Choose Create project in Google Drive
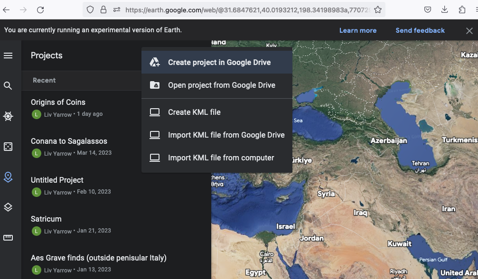478x279 pixels. coord(219,63)
